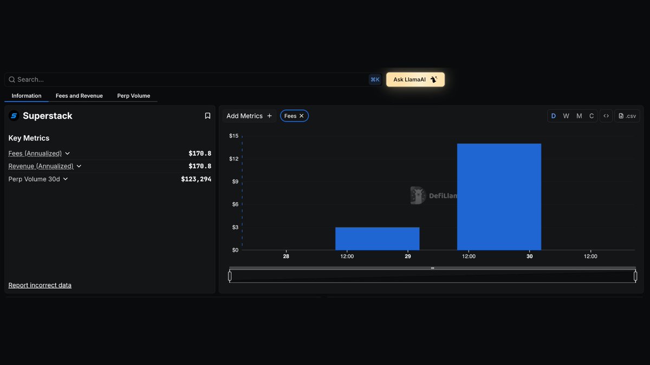Go to the Perp Volume tab
This screenshot has height=365, width=650.
pos(134,96)
